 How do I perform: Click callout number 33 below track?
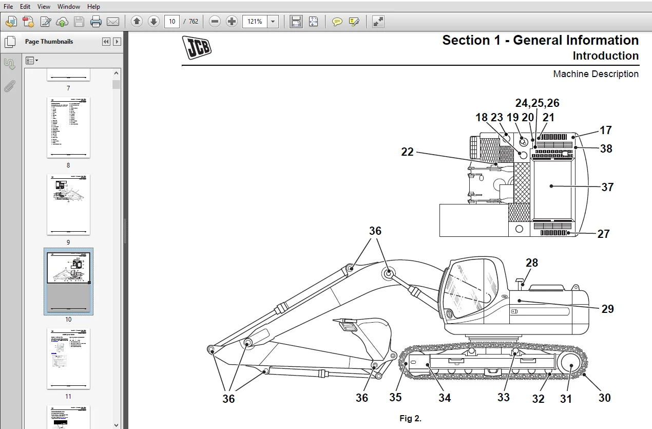(x=504, y=397)
